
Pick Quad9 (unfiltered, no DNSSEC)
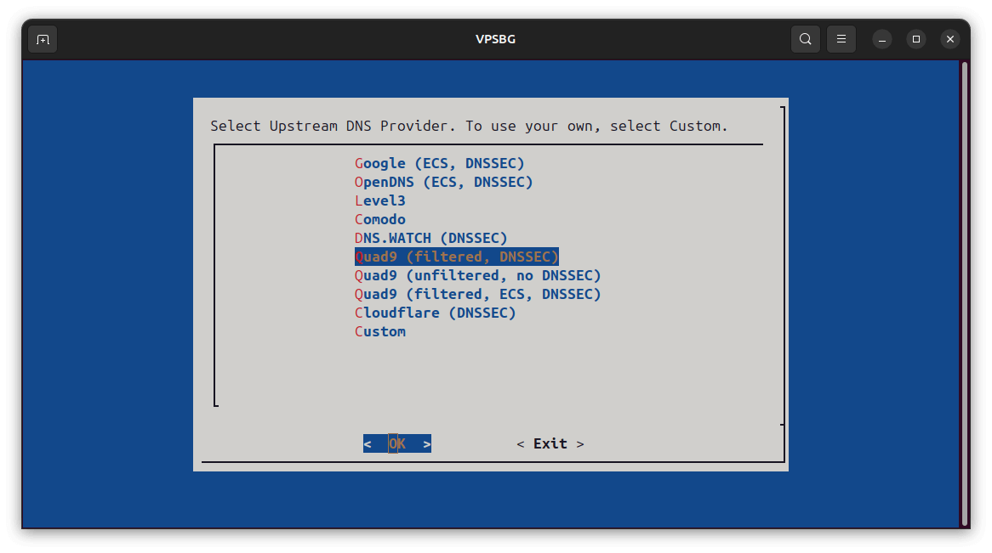(477, 275)
